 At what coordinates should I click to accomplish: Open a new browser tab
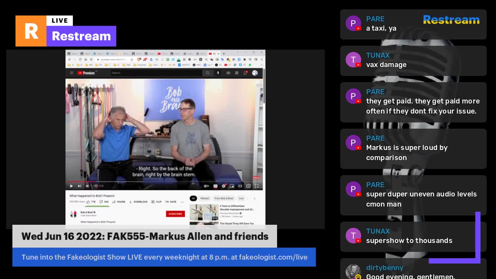click(224, 53)
